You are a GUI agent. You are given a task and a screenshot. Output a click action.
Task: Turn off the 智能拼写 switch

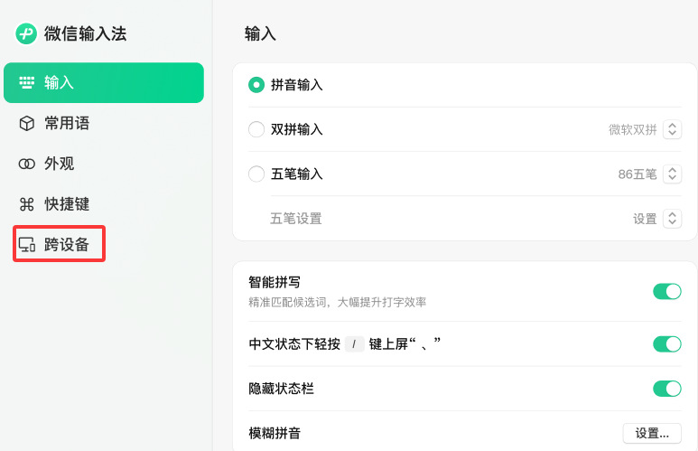point(666,291)
